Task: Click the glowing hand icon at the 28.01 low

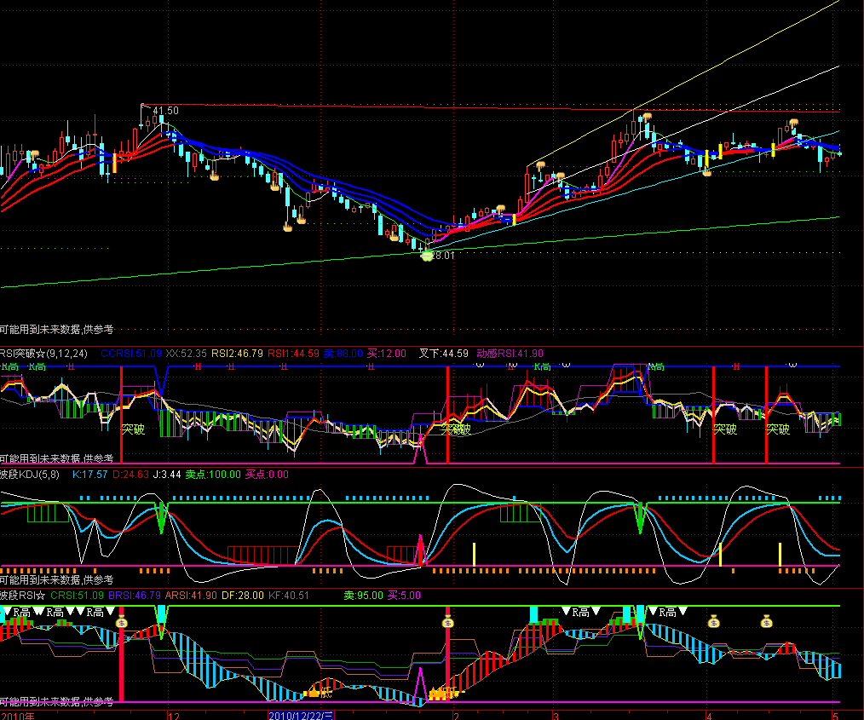Action: click(x=426, y=252)
